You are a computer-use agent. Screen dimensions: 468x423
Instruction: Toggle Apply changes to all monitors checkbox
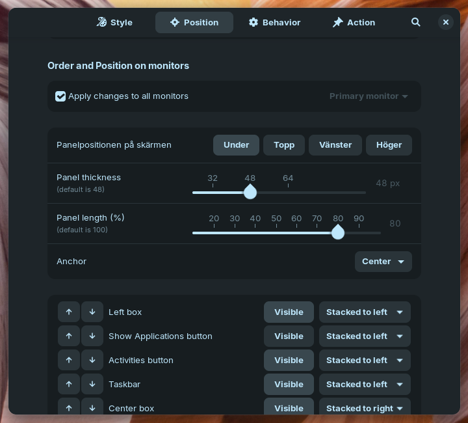[x=60, y=96]
